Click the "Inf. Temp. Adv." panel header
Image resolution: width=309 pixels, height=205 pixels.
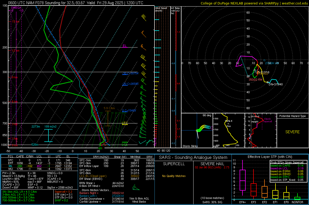point(175,11)
